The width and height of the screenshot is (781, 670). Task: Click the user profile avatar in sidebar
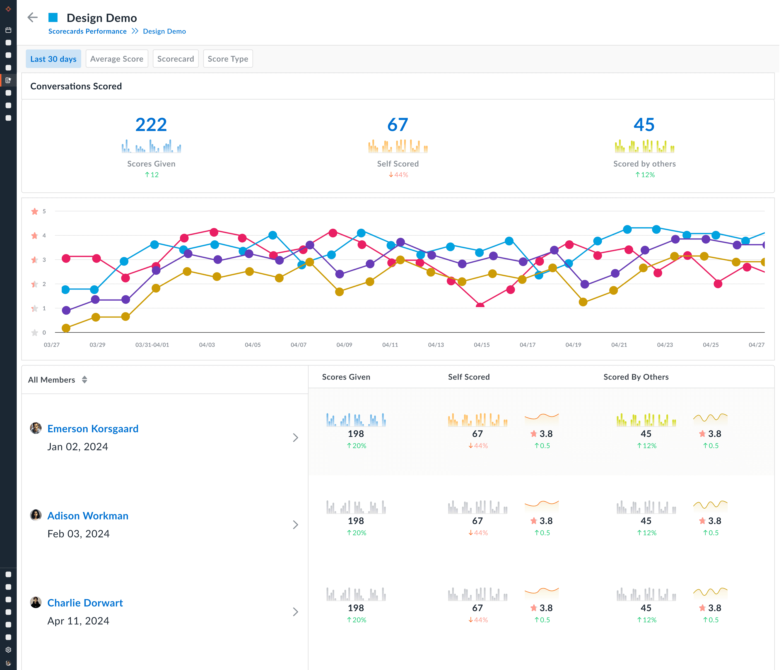pyautogui.click(x=8, y=663)
